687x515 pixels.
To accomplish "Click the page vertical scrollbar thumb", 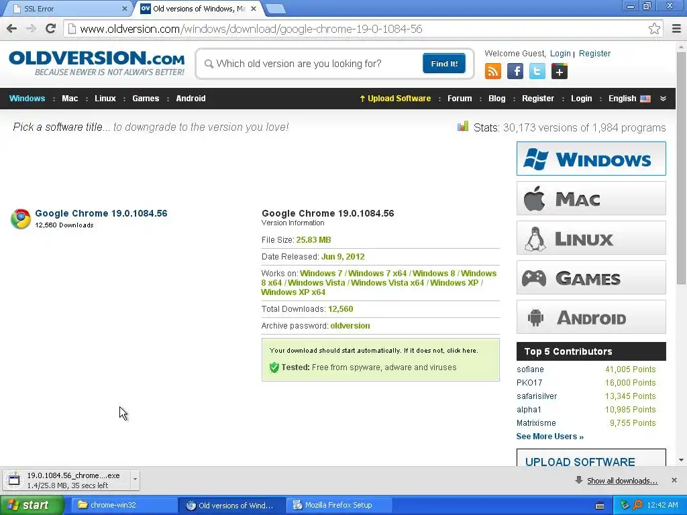I will pyautogui.click(x=681, y=168).
